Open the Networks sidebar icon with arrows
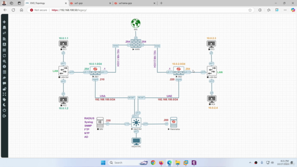The height and width of the screenshot is (167, 297). click(4, 33)
